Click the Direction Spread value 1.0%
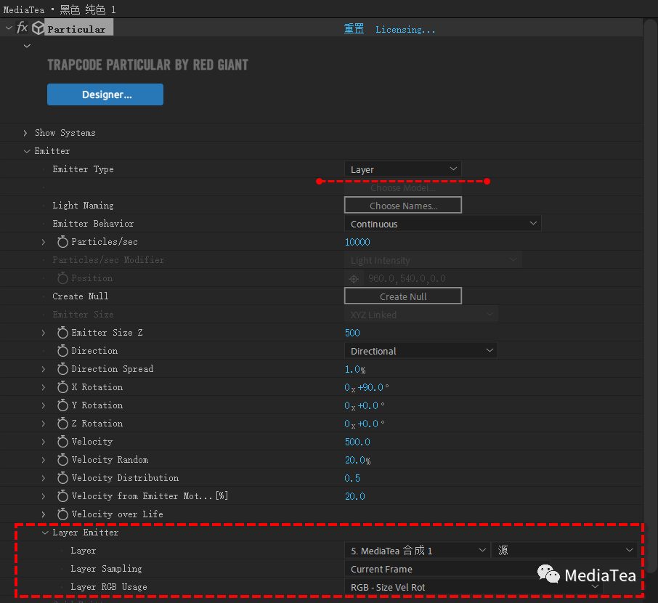Screen dimensions: 658x603 355,369
